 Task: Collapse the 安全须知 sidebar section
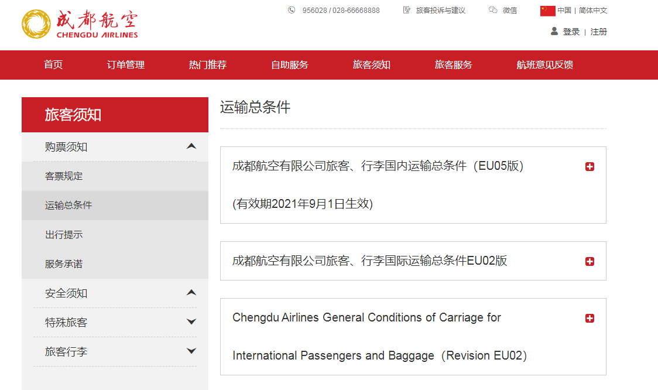pyautogui.click(x=191, y=293)
